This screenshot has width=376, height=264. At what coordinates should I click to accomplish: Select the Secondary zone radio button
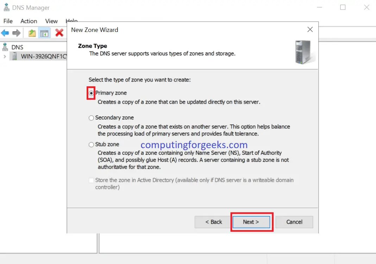click(91, 118)
